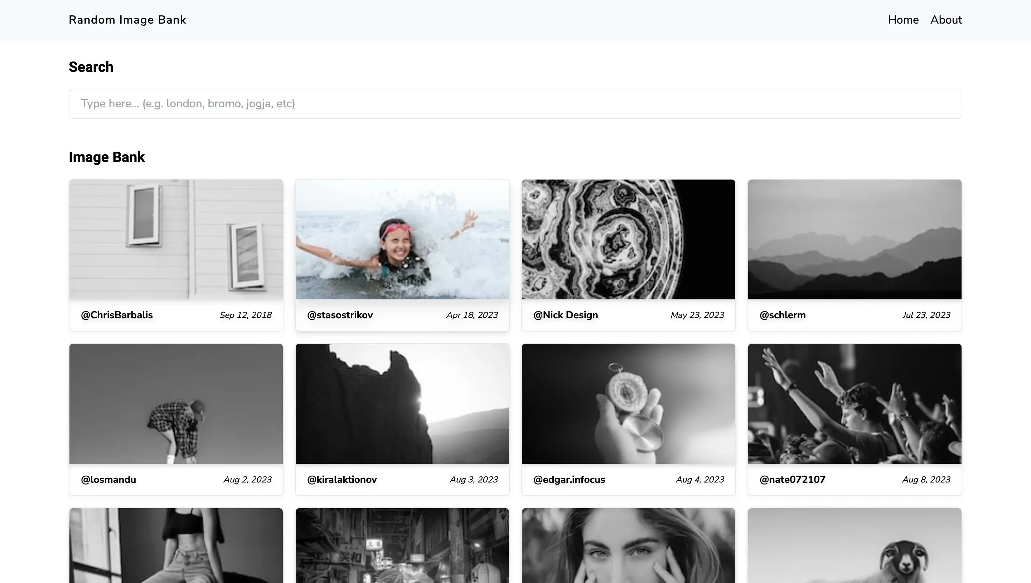
Task: Open the concert crowd raised hands photo
Action: 855,403
